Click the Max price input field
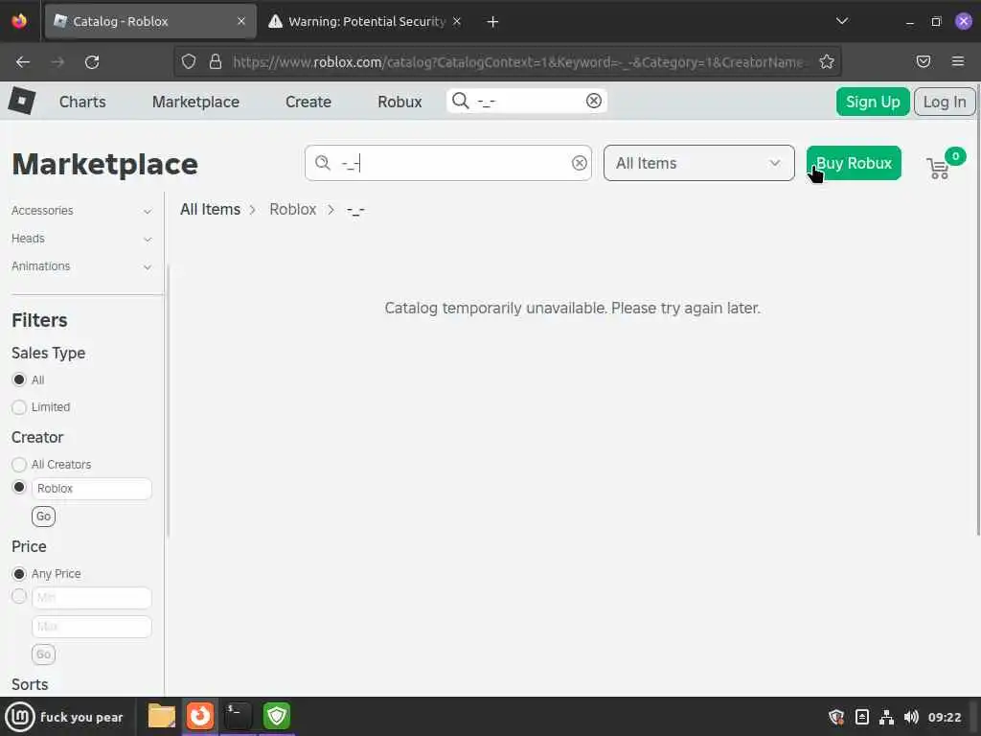Image resolution: width=981 pixels, height=736 pixels. click(x=91, y=627)
